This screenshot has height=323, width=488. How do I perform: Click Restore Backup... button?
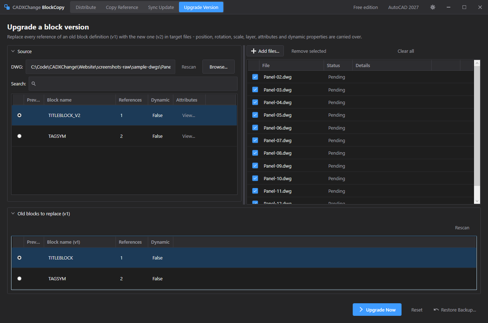pos(455,310)
